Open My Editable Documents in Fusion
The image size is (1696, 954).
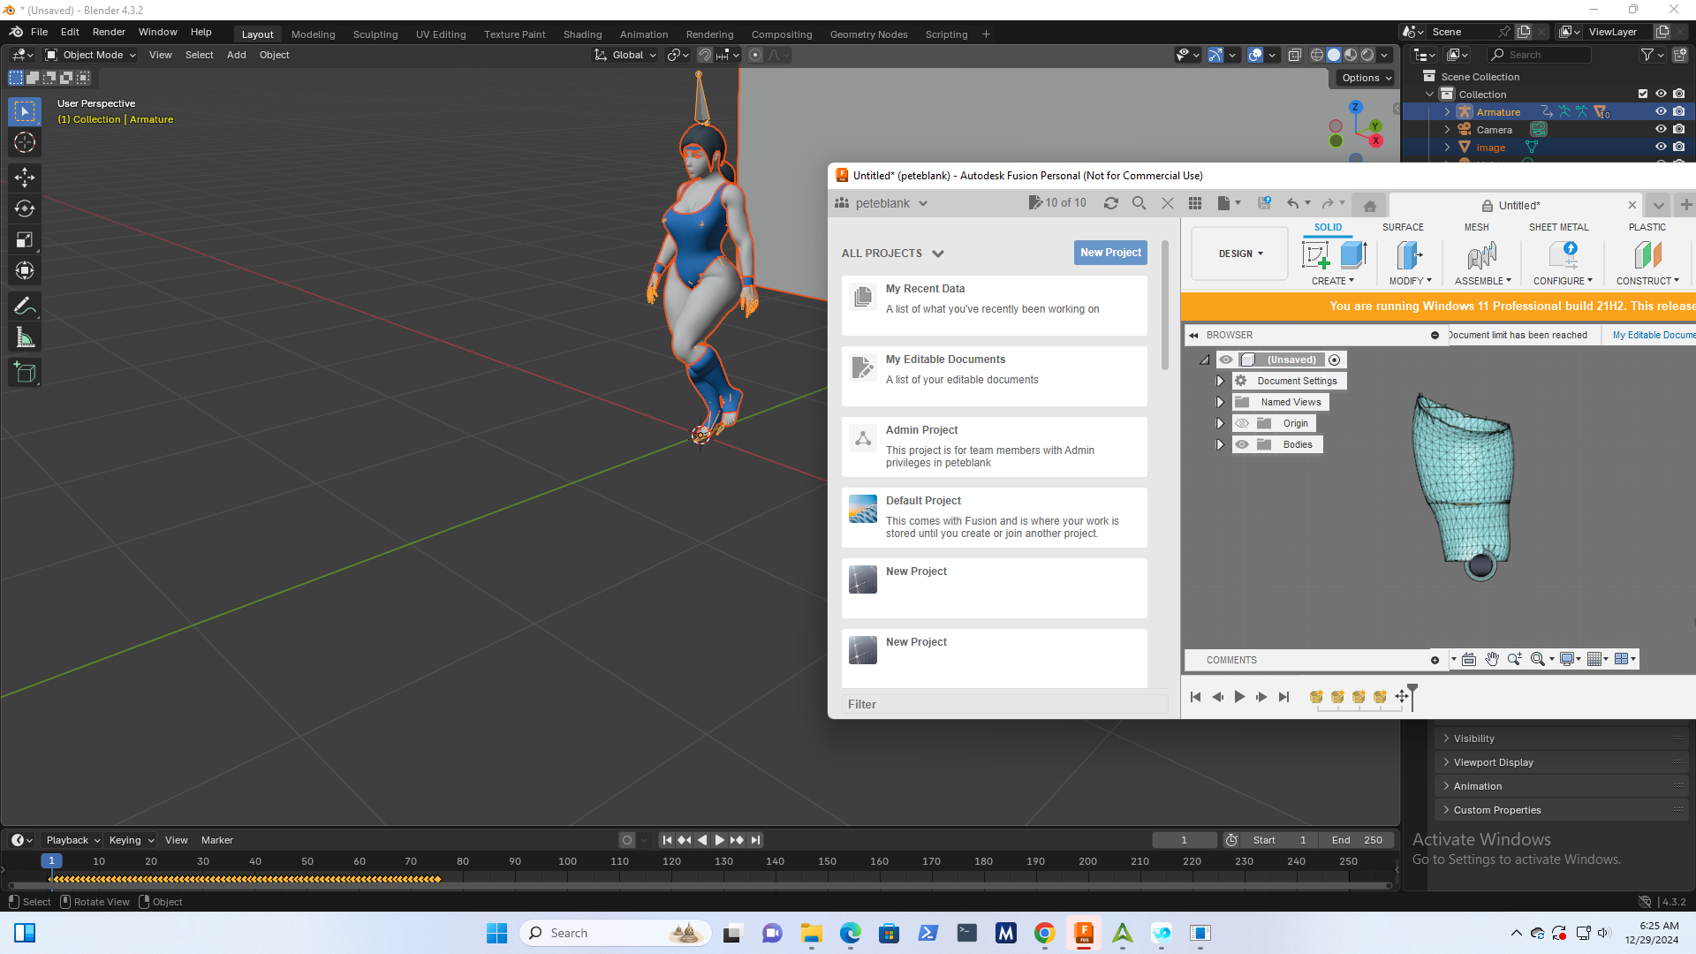coord(994,375)
